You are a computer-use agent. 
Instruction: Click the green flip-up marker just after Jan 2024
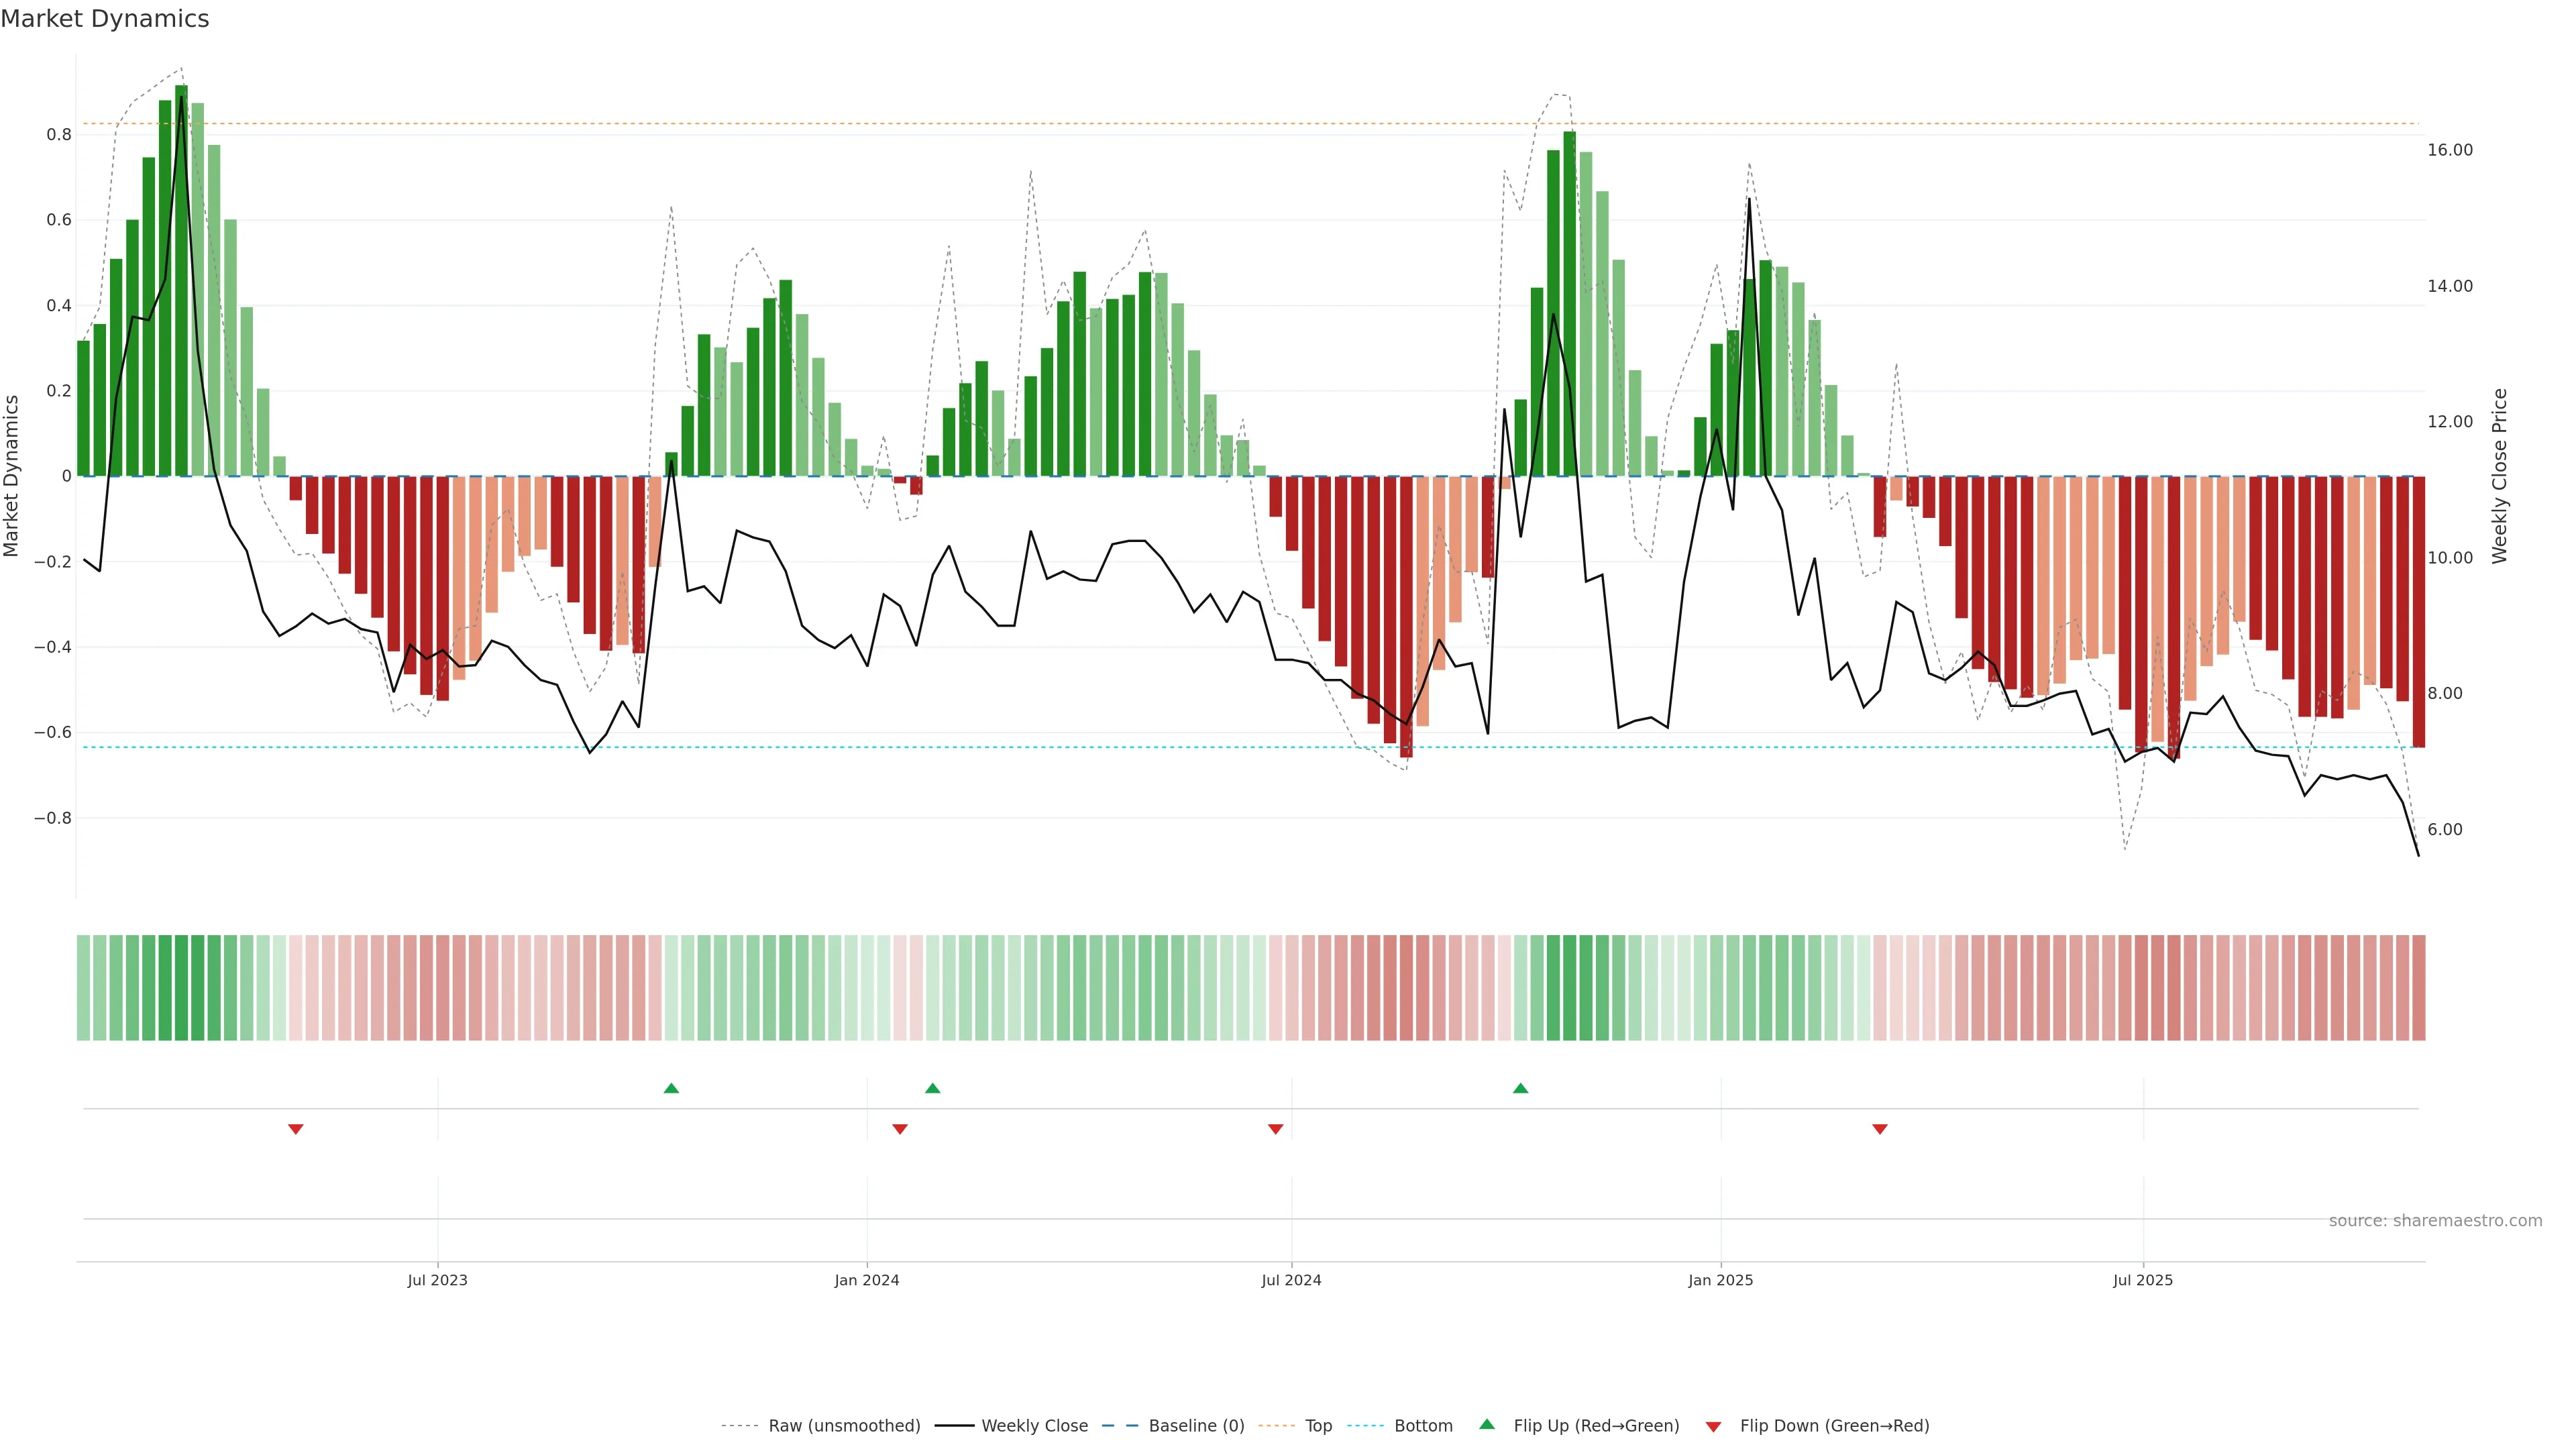click(x=932, y=1088)
